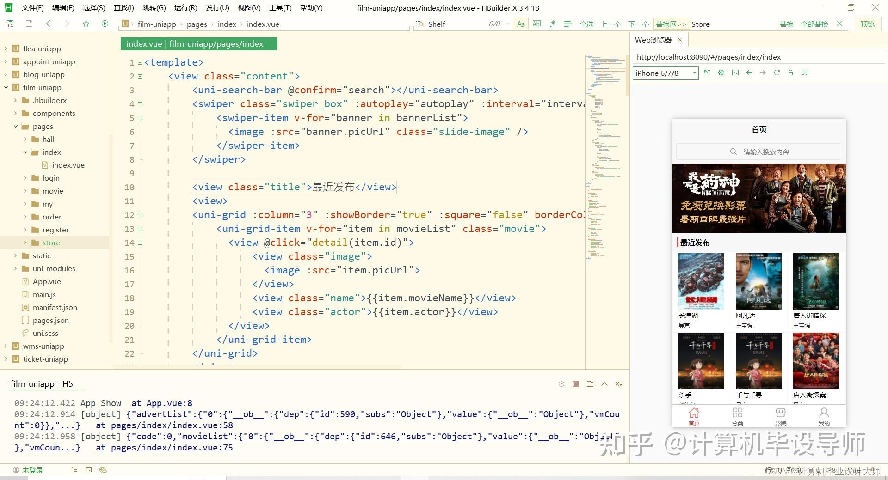Screen dimensions: 888x480
Task: Enable case-sensitive search with the Aa toggle
Action: (x=521, y=24)
